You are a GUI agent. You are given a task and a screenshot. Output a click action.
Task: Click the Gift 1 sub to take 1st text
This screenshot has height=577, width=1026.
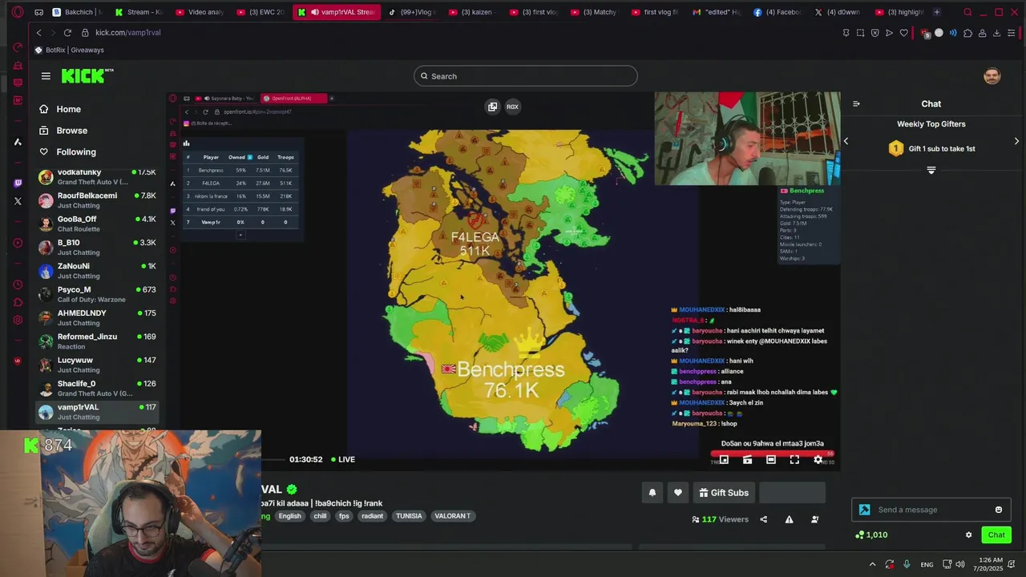[942, 149]
